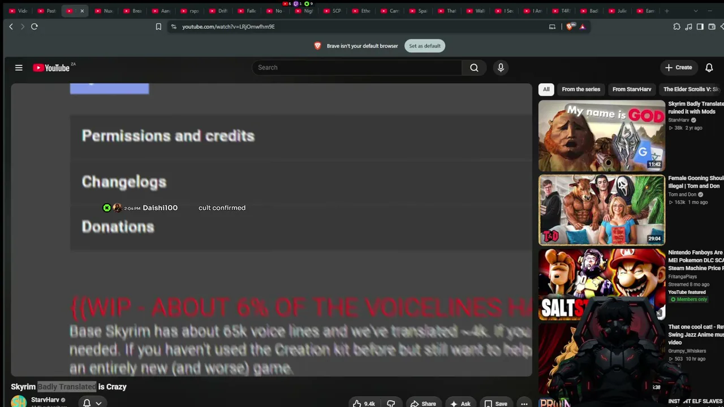Screen dimensions: 724x407
Task: Open the Brave Rewards triangle icon
Action: (582, 27)
